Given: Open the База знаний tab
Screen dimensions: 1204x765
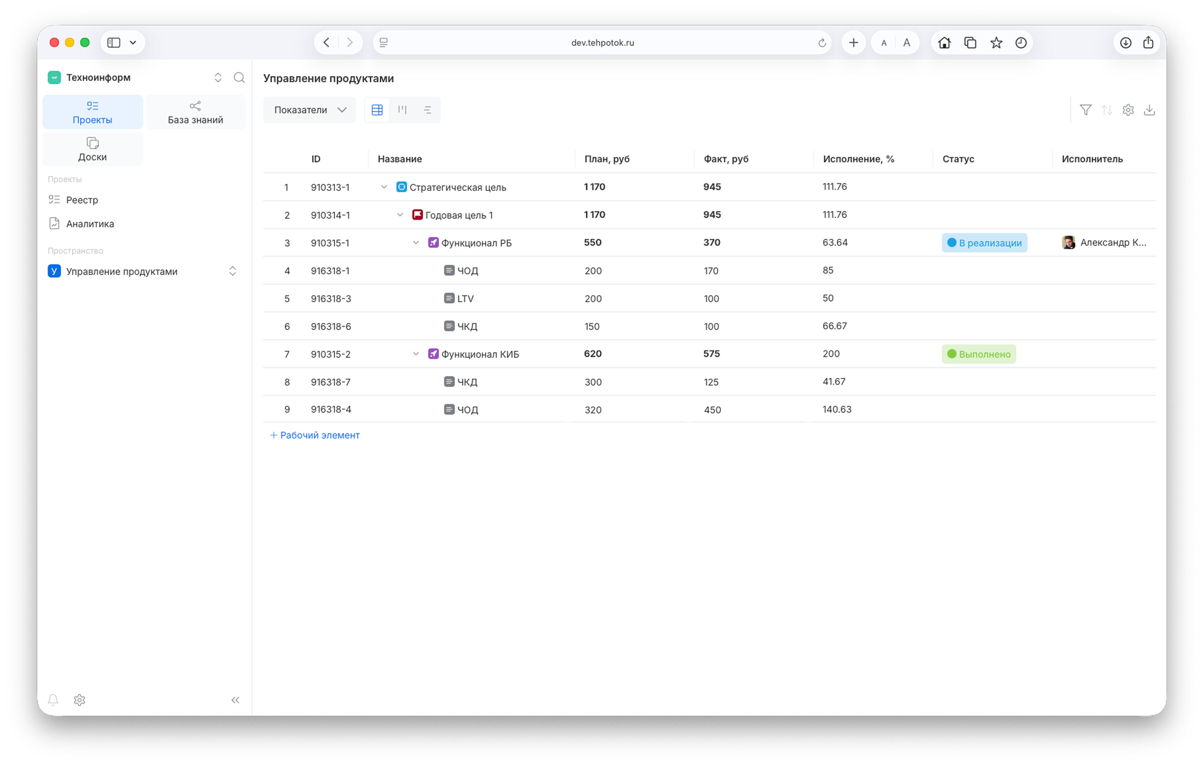Looking at the screenshot, I should [x=196, y=113].
